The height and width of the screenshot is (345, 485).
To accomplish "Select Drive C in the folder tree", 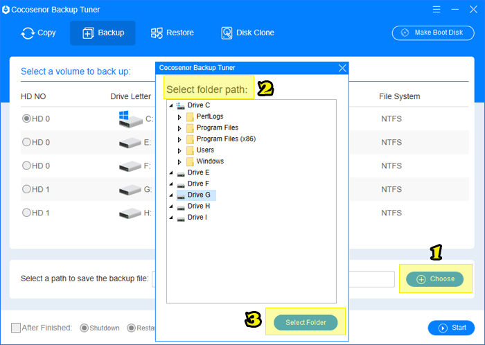I will (x=199, y=105).
